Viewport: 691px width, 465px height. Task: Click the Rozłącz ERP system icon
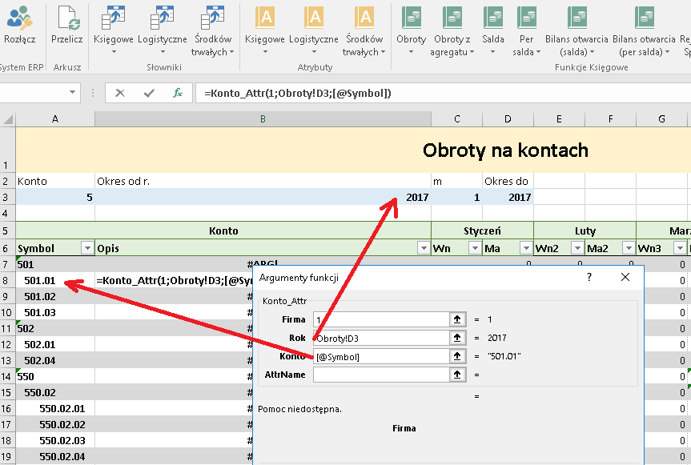[19, 18]
